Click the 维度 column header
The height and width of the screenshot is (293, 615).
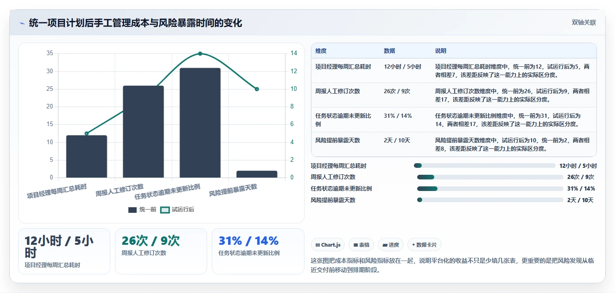click(321, 51)
